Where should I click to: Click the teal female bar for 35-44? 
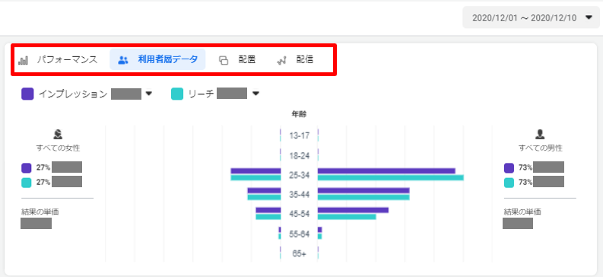coord(264,197)
